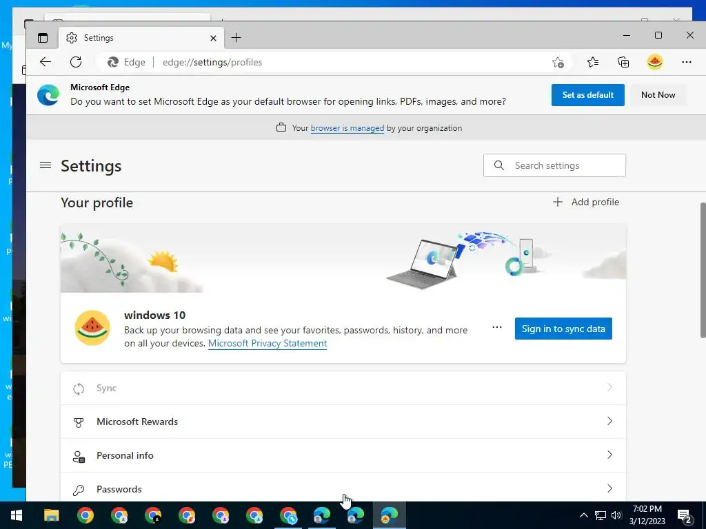This screenshot has height=529, width=706.
Task: Click the Passwords key icon
Action: (x=79, y=490)
